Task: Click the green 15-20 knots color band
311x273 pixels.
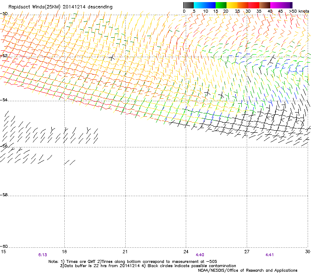Action: [x=221, y=5]
